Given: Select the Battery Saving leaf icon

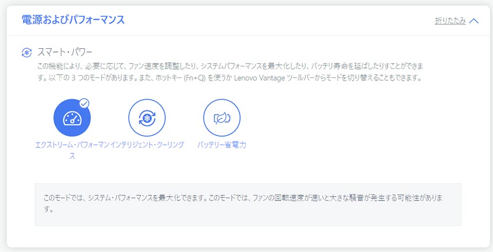Looking at the screenshot, I should pyautogui.click(x=222, y=118).
